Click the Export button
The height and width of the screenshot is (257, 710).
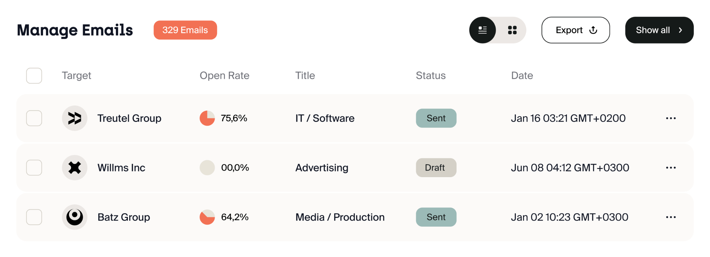pyautogui.click(x=576, y=30)
